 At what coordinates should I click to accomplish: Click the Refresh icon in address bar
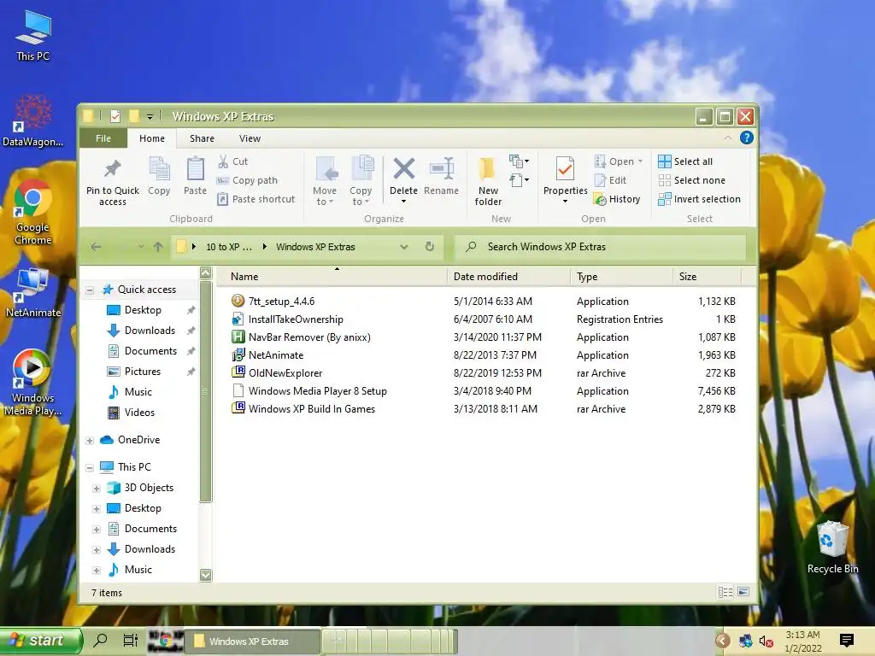click(x=429, y=247)
